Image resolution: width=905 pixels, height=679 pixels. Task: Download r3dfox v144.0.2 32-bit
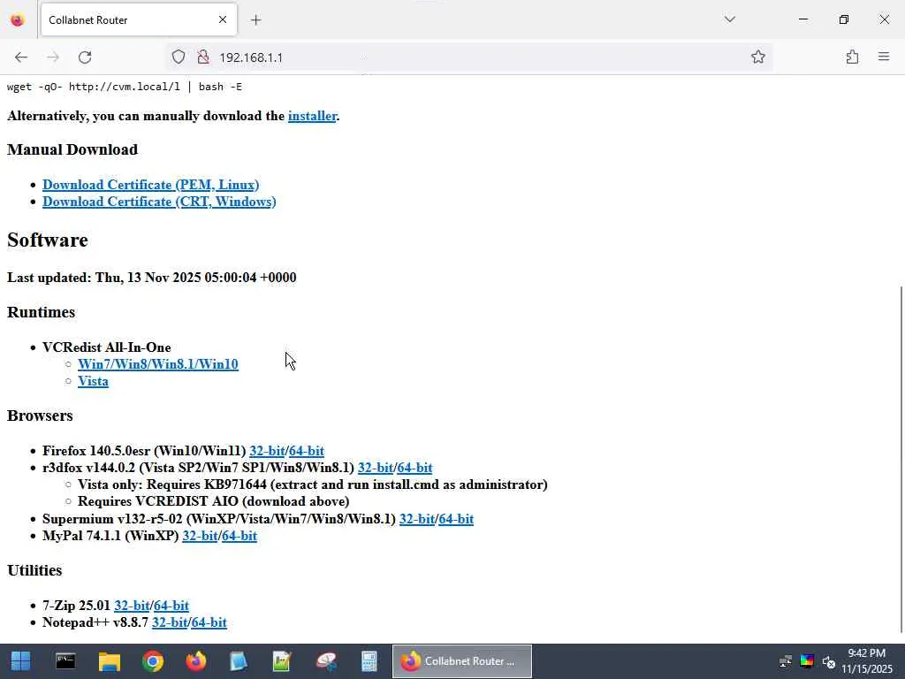point(376,468)
